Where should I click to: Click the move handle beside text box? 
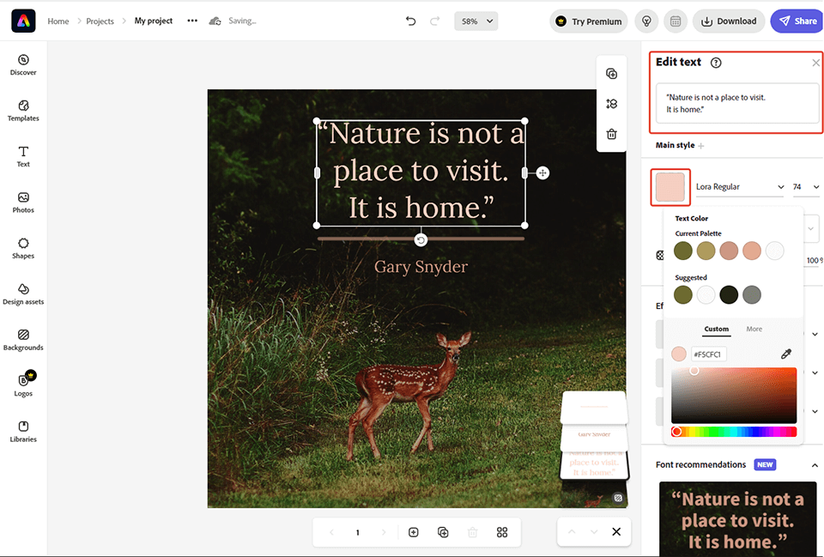tap(542, 173)
